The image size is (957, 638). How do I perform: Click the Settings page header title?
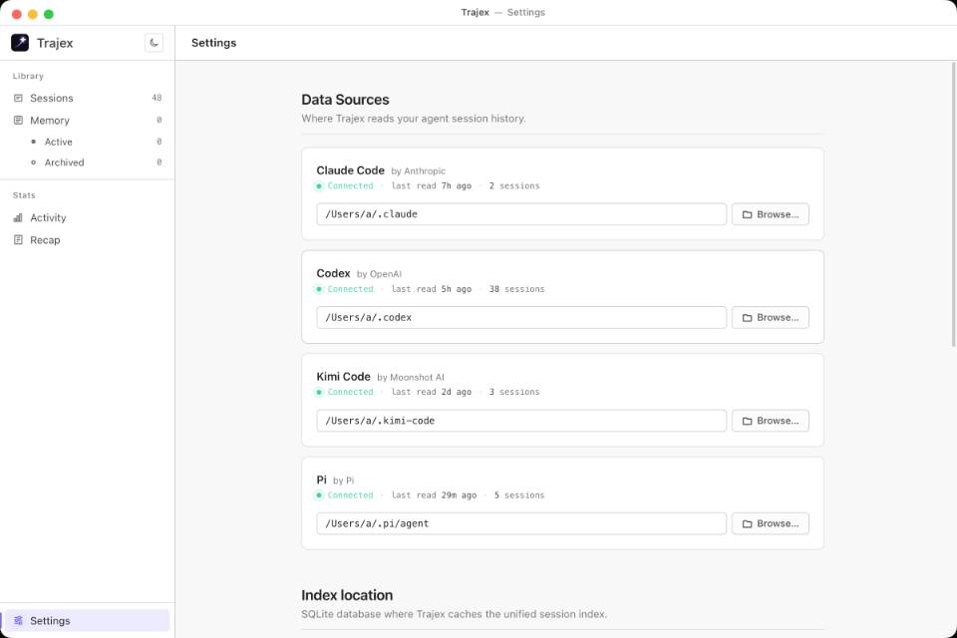213,43
